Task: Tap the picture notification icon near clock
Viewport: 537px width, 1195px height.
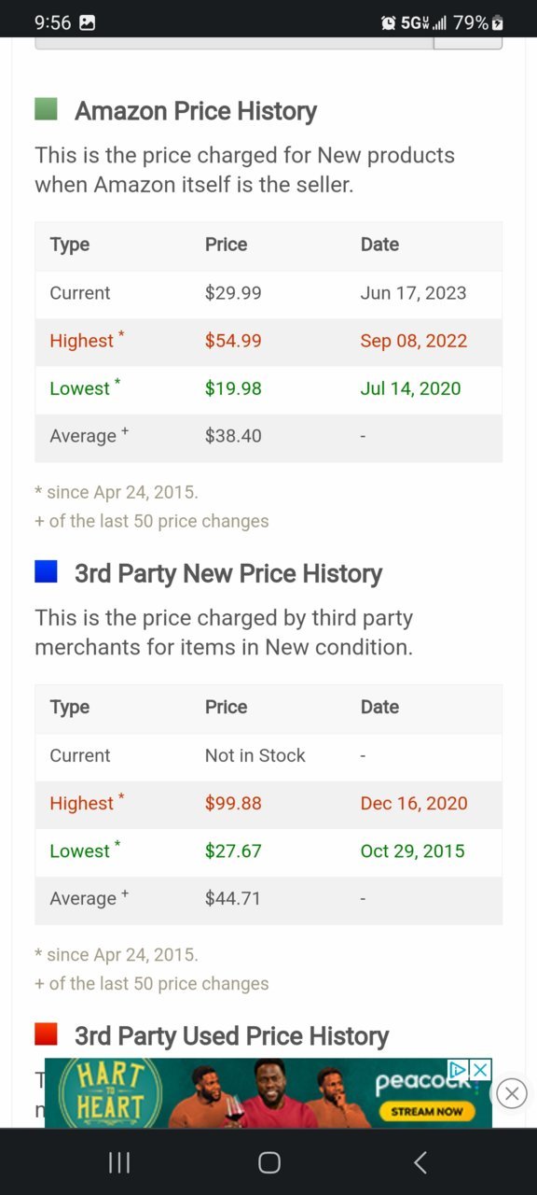Action: (87, 22)
